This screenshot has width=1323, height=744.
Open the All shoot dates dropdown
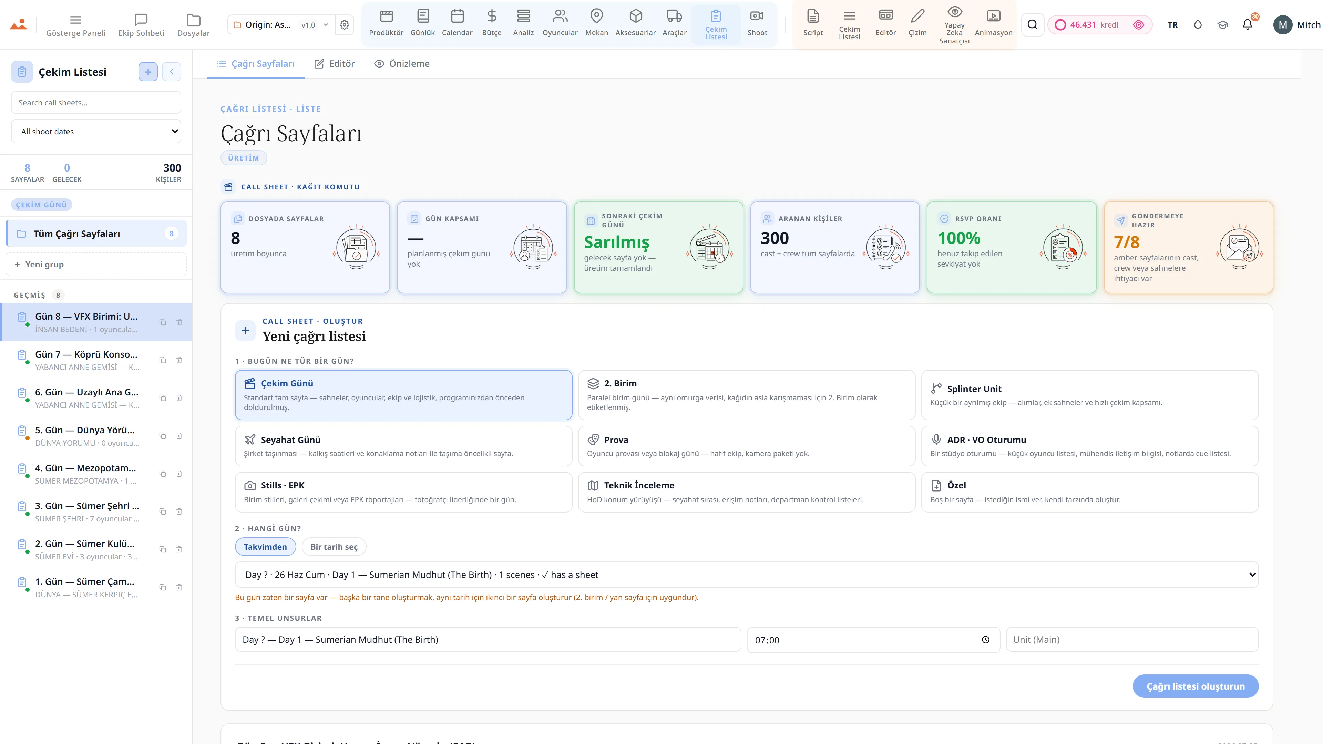point(96,132)
